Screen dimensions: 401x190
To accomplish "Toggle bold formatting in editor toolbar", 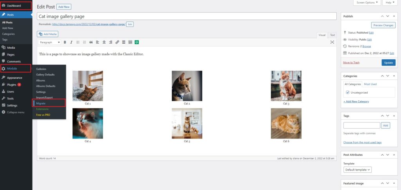I will (65, 42).
